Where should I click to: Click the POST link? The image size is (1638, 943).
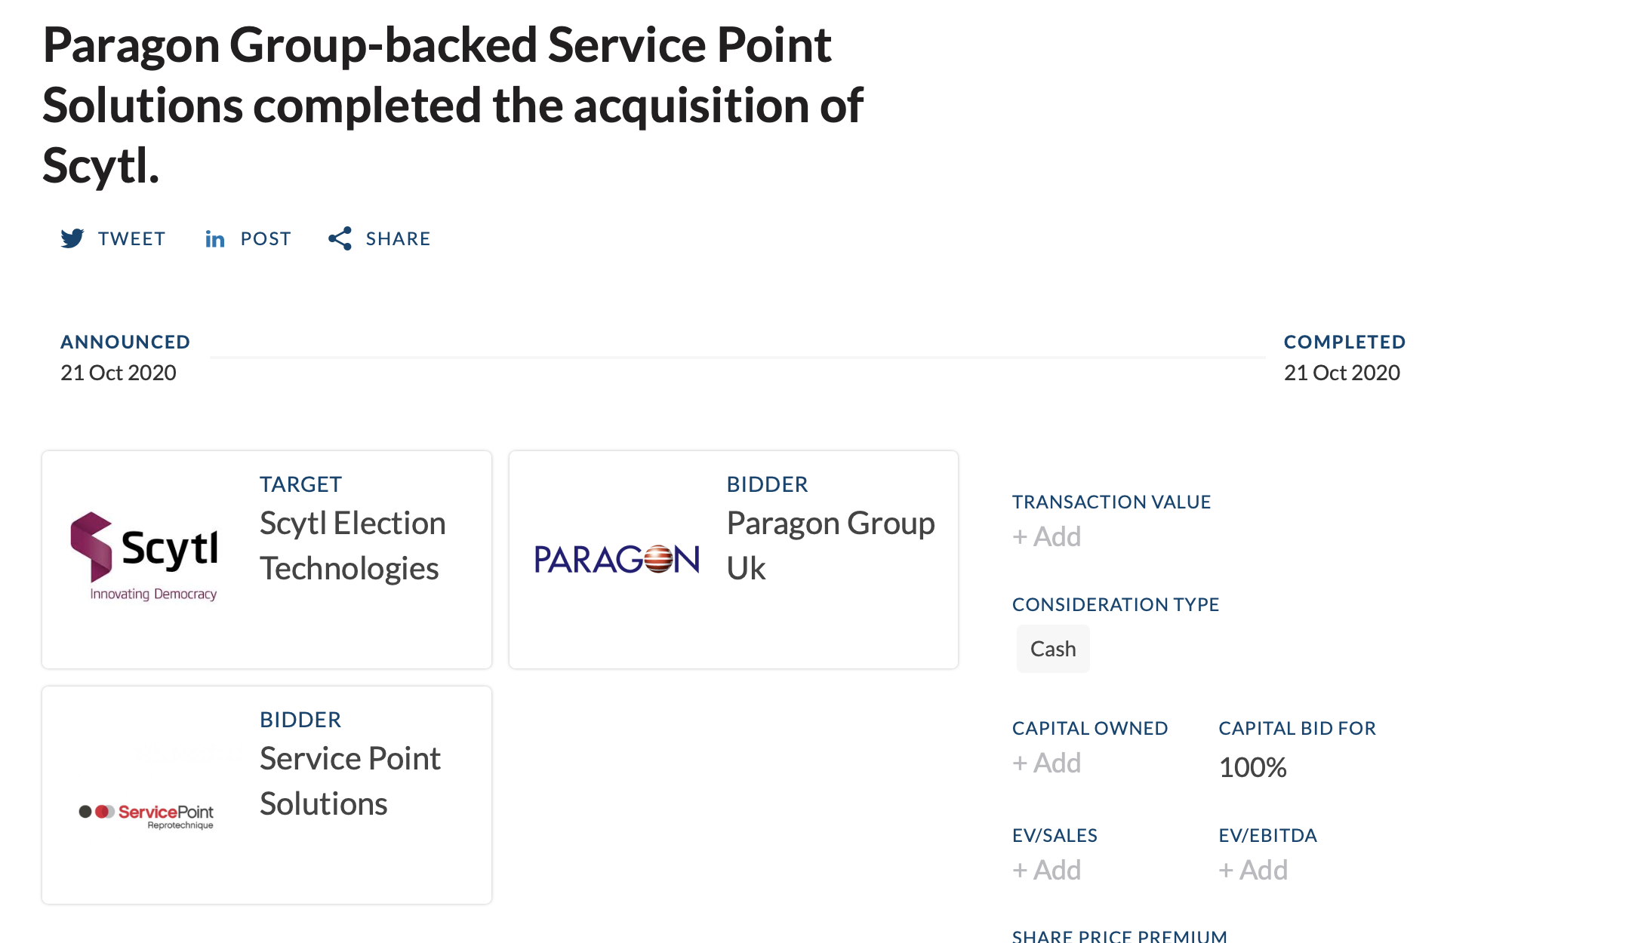pyautogui.click(x=266, y=239)
